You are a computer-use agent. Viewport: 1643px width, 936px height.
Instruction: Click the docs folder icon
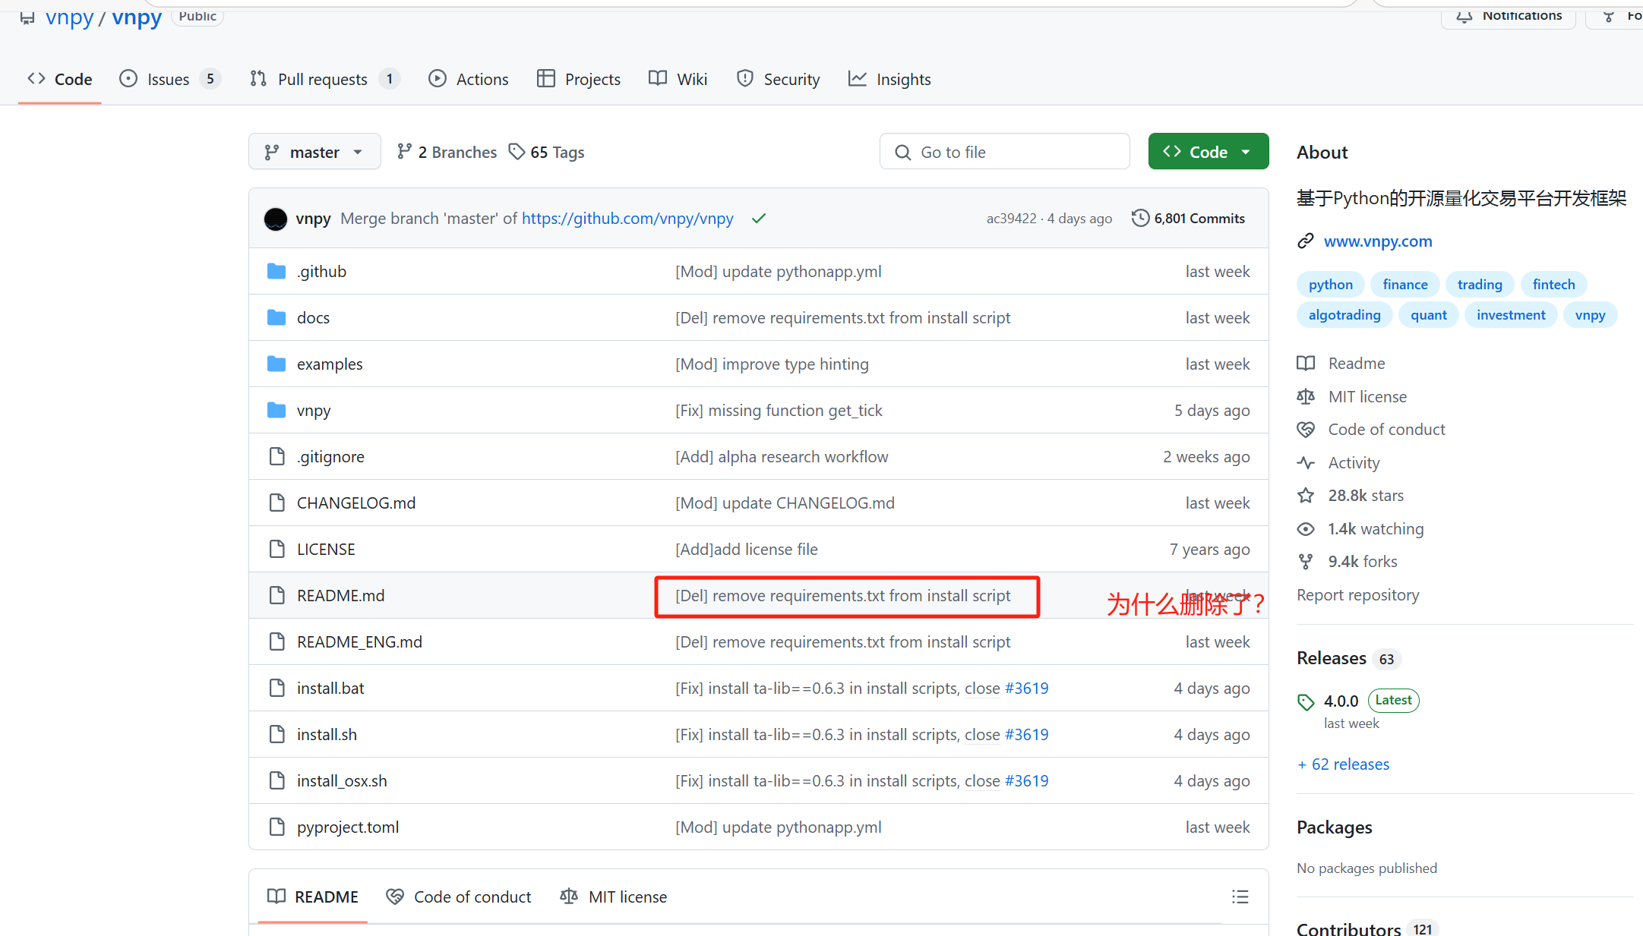276,317
